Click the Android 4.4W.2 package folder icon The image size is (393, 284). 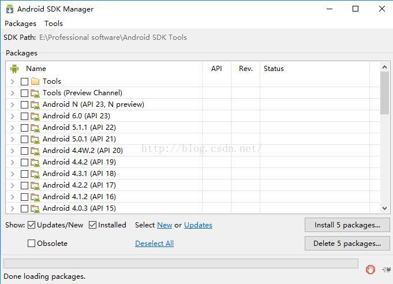[x=35, y=151]
